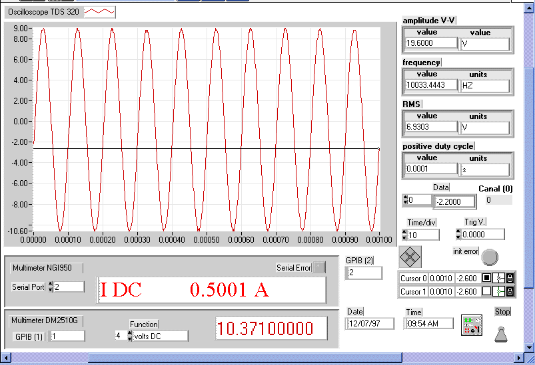Click the GPIB (1) address field

pyautogui.click(x=67, y=336)
